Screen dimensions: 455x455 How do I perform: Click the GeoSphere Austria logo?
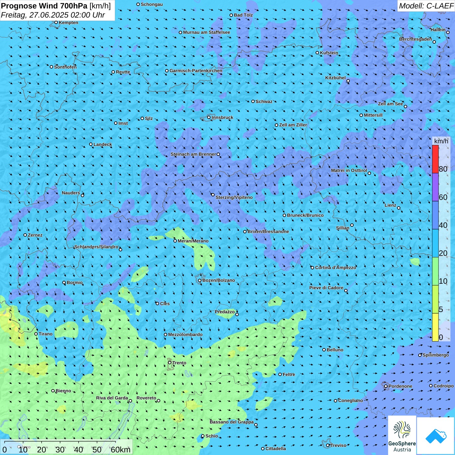402,435
